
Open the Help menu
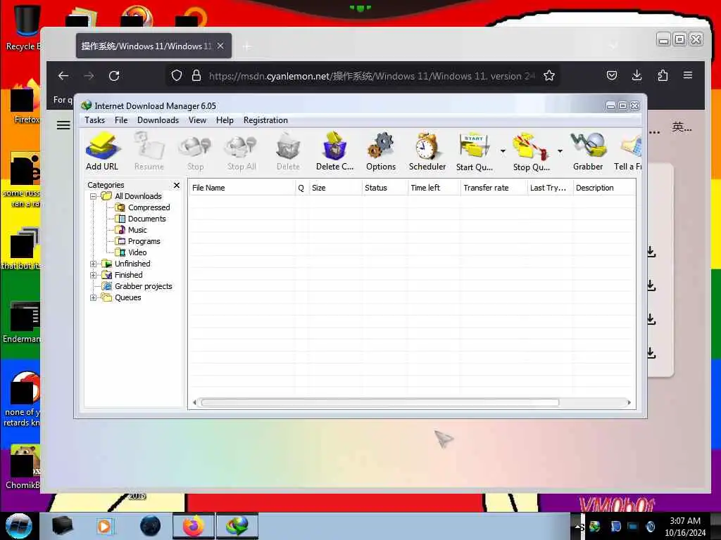[225, 120]
